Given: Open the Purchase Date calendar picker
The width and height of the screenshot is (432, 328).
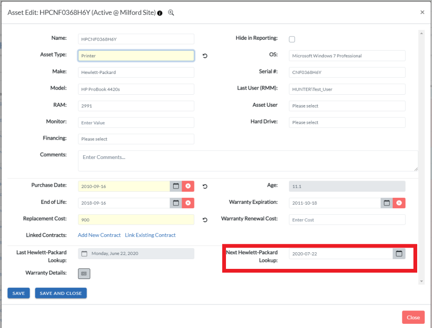Looking at the screenshot, I should (x=176, y=186).
